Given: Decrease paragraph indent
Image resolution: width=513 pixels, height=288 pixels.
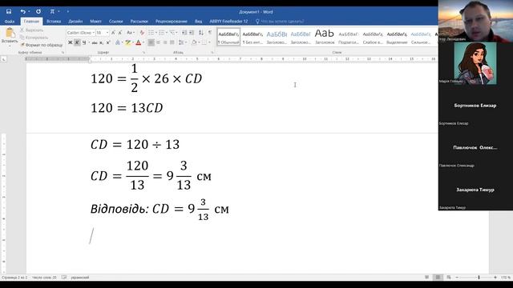Looking at the screenshot, I should click(x=184, y=33).
